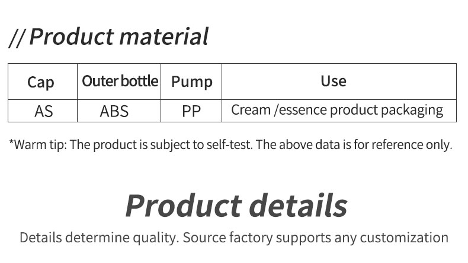Select the Outer bottle column header
This screenshot has width=468, height=263.
coord(120,81)
